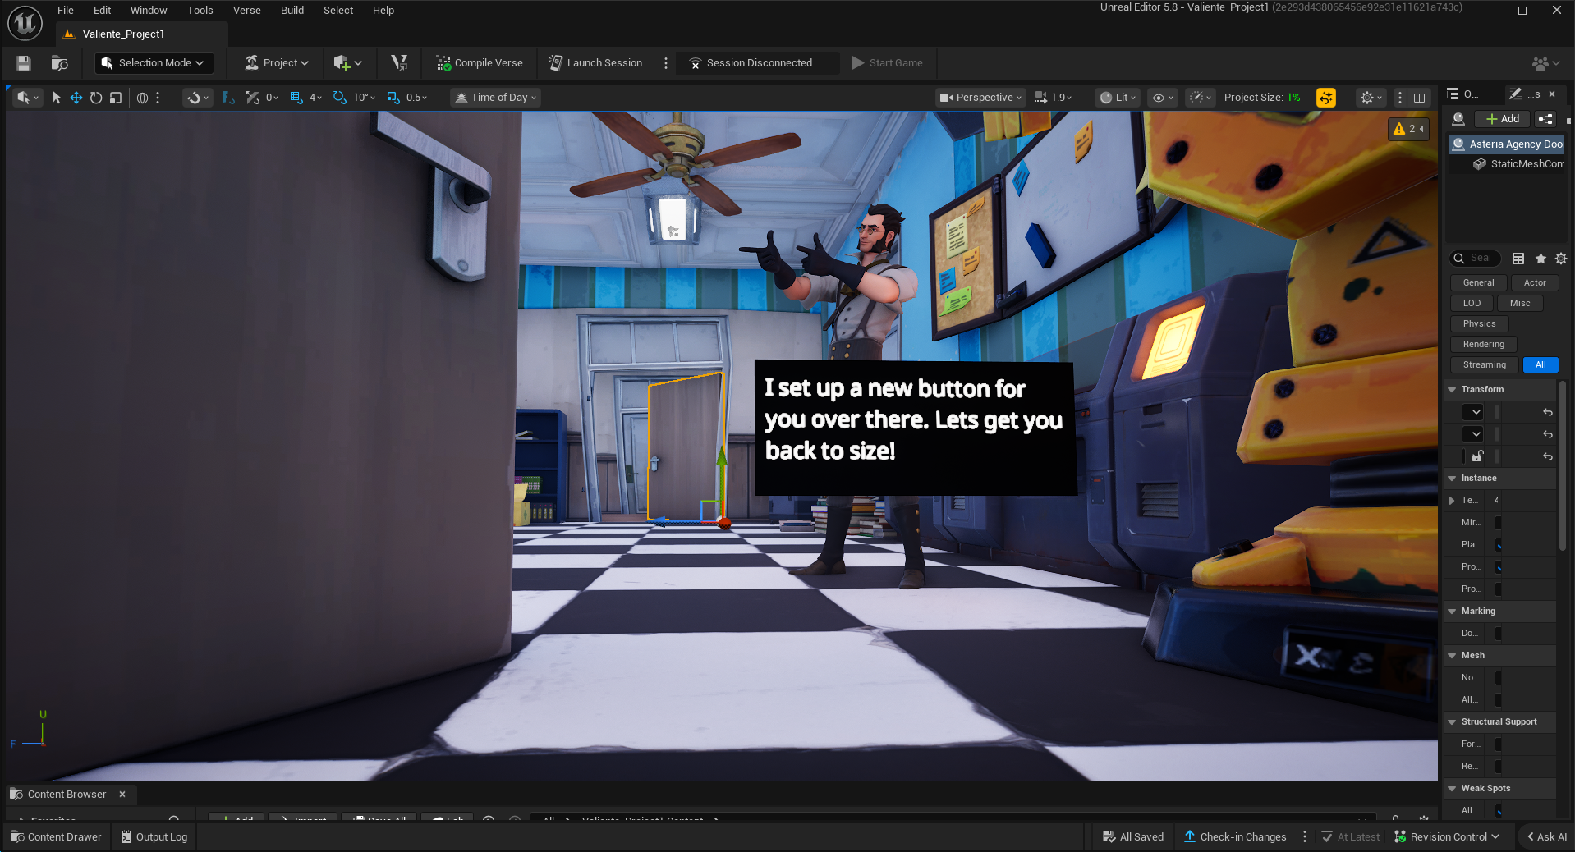Toggle grid location snapping
The width and height of the screenshot is (1575, 852).
coord(296,98)
